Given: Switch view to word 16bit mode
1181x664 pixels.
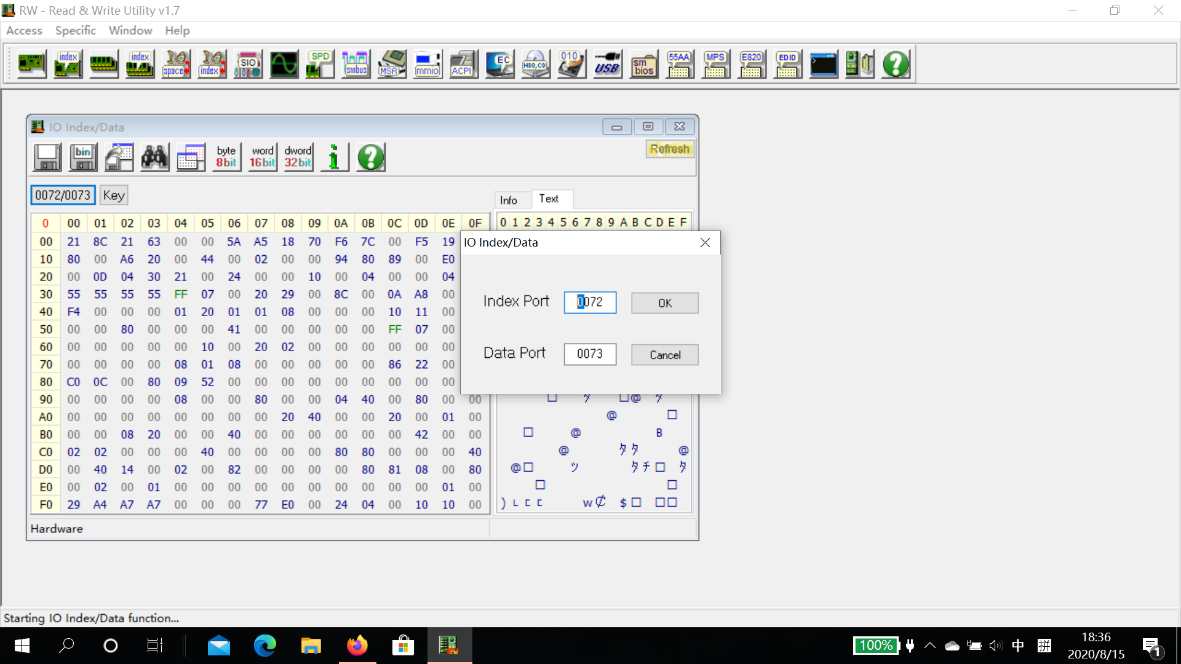Looking at the screenshot, I should 263,157.
